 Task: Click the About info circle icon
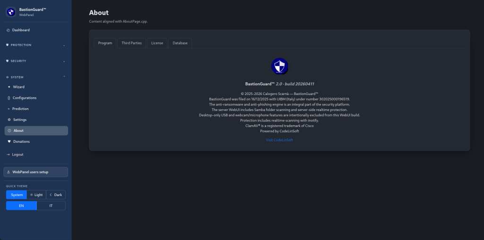coord(9,131)
